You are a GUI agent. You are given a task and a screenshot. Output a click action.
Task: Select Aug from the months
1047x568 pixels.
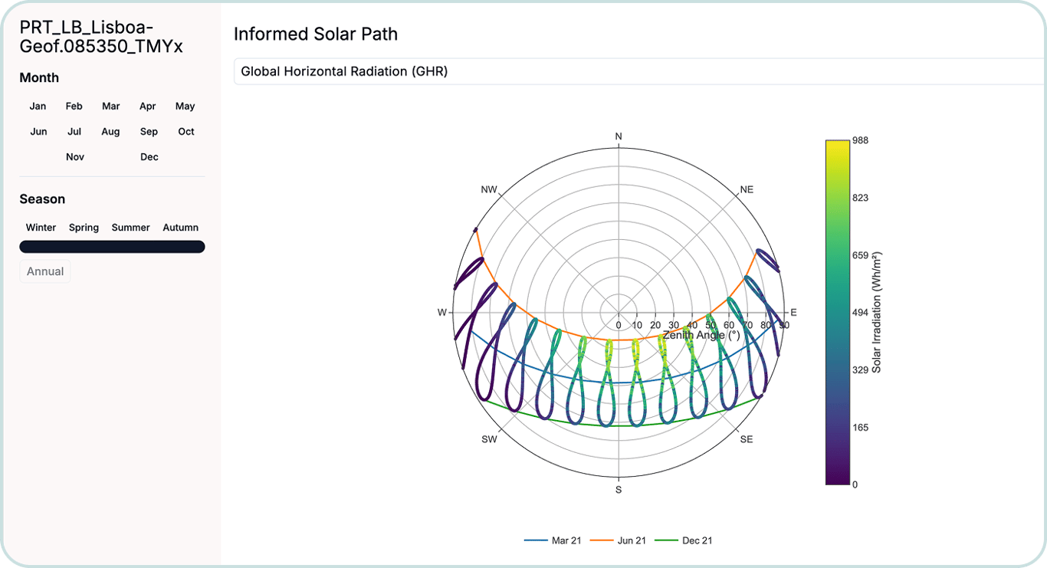pos(110,131)
